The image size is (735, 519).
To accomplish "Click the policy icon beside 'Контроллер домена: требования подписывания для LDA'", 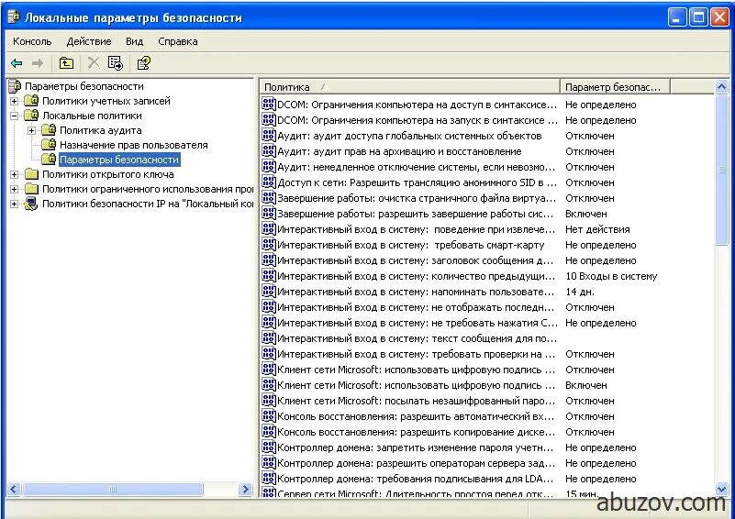I will 269,478.
